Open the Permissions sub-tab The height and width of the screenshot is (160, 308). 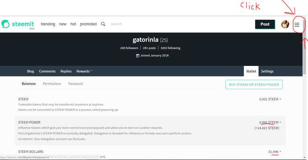(x=52, y=84)
